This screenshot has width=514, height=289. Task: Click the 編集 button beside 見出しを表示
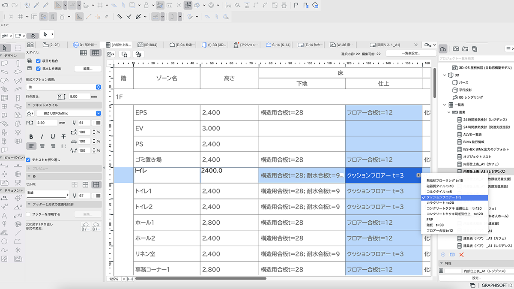click(88, 69)
